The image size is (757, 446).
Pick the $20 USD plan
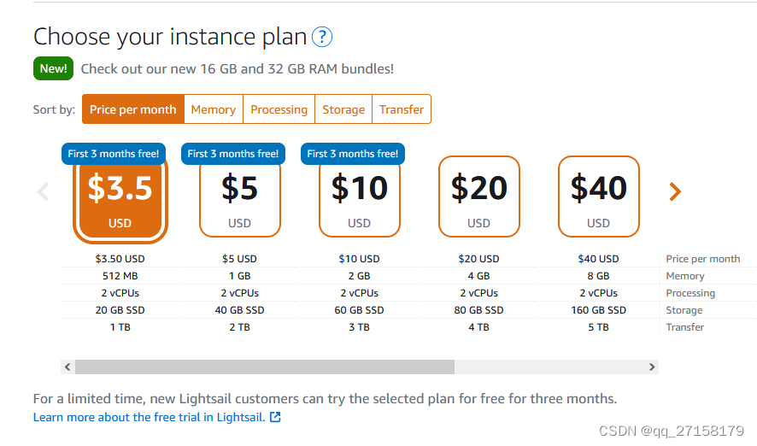coord(479,197)
